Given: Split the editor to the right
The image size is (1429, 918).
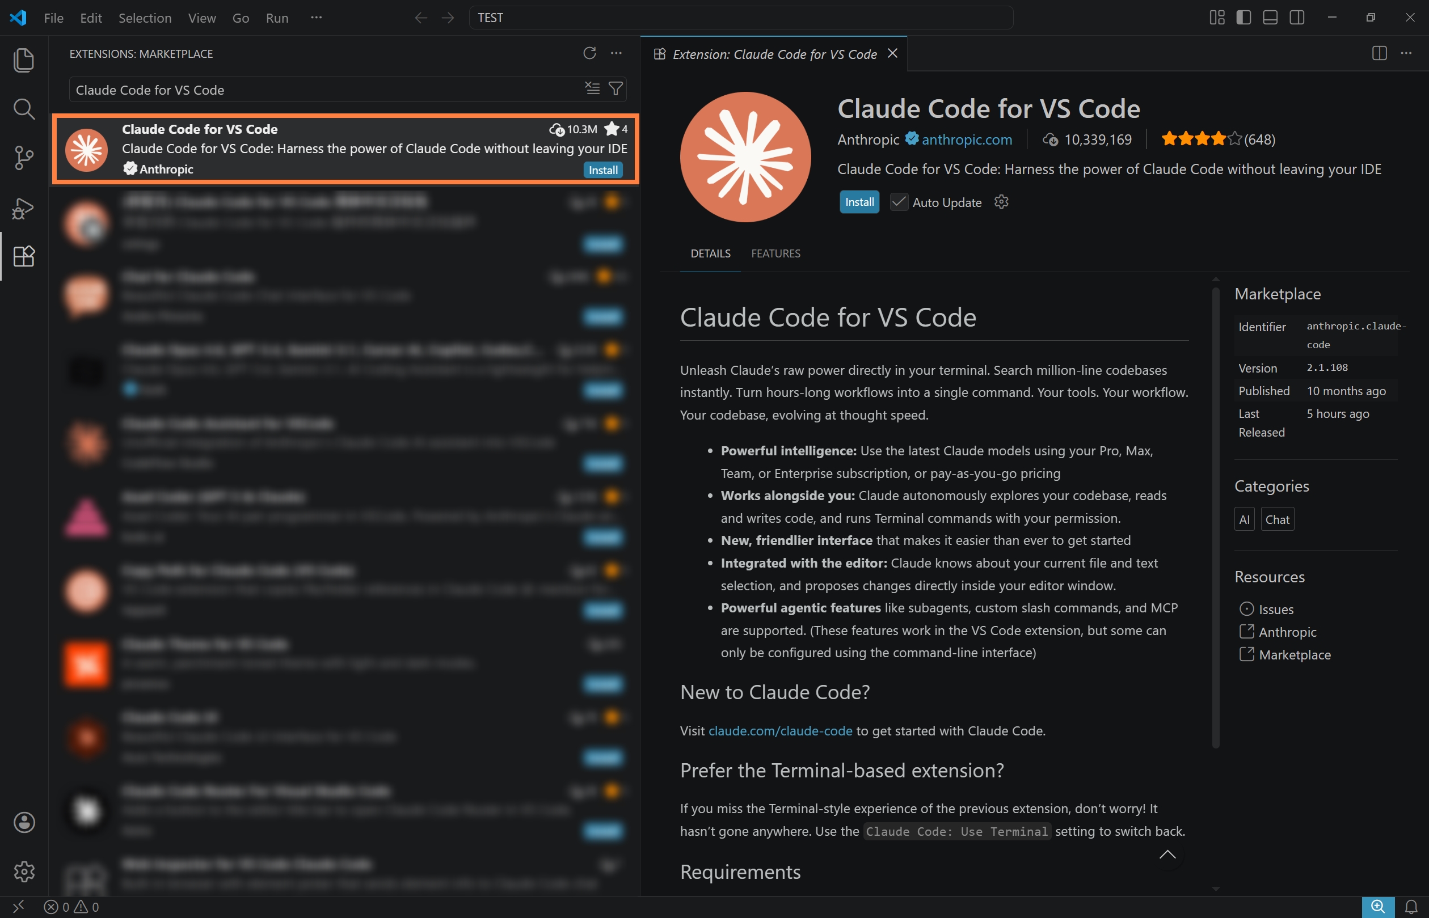Looking at the screenshot, I should point(1379,54).
